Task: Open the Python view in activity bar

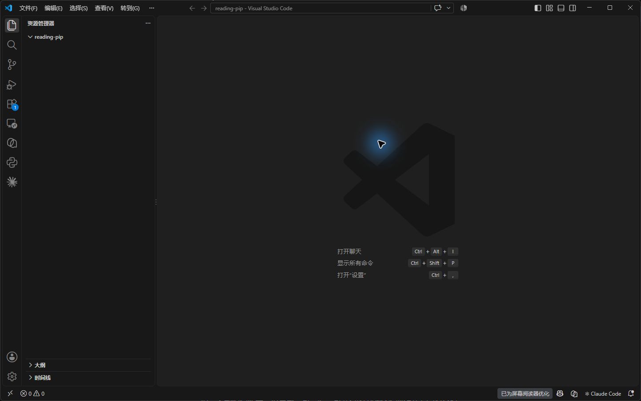Action: pyautogui.click(x=12, y=162)
